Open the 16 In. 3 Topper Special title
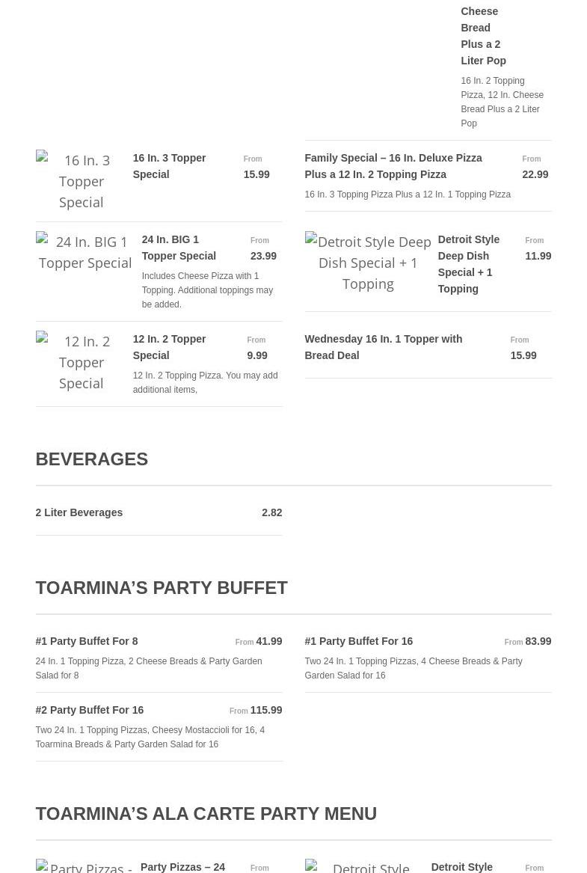Viewport: 587px width, 873px height. pyautogui.click(x=169, y=166)
